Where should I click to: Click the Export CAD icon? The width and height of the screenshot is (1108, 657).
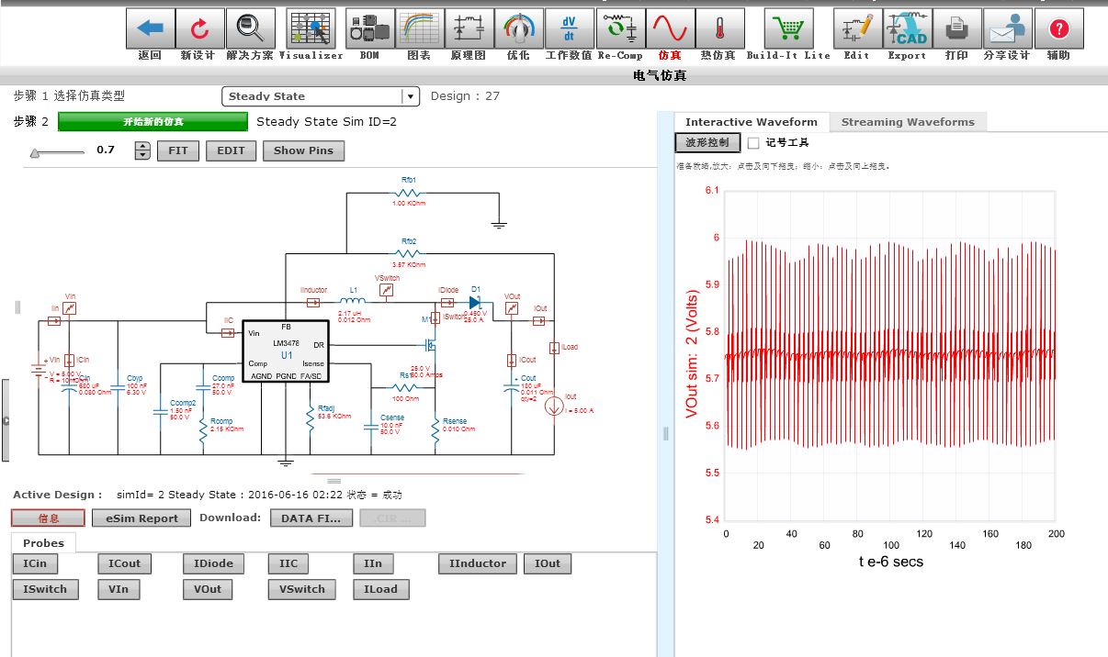tap(908, 29)
